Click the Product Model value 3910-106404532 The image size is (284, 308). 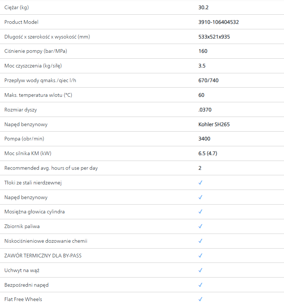coord(218,22)
